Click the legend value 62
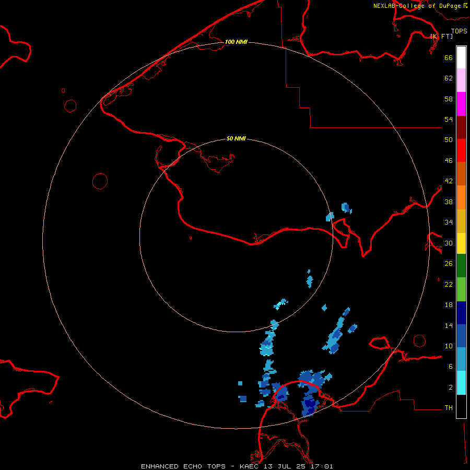This screenshot has width=470, height=470. [449, 78]
